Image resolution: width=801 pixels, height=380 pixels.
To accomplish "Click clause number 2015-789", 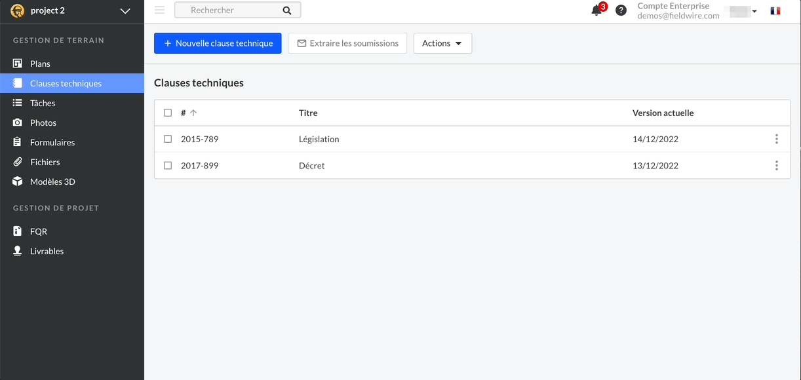I will pos(200,139).
